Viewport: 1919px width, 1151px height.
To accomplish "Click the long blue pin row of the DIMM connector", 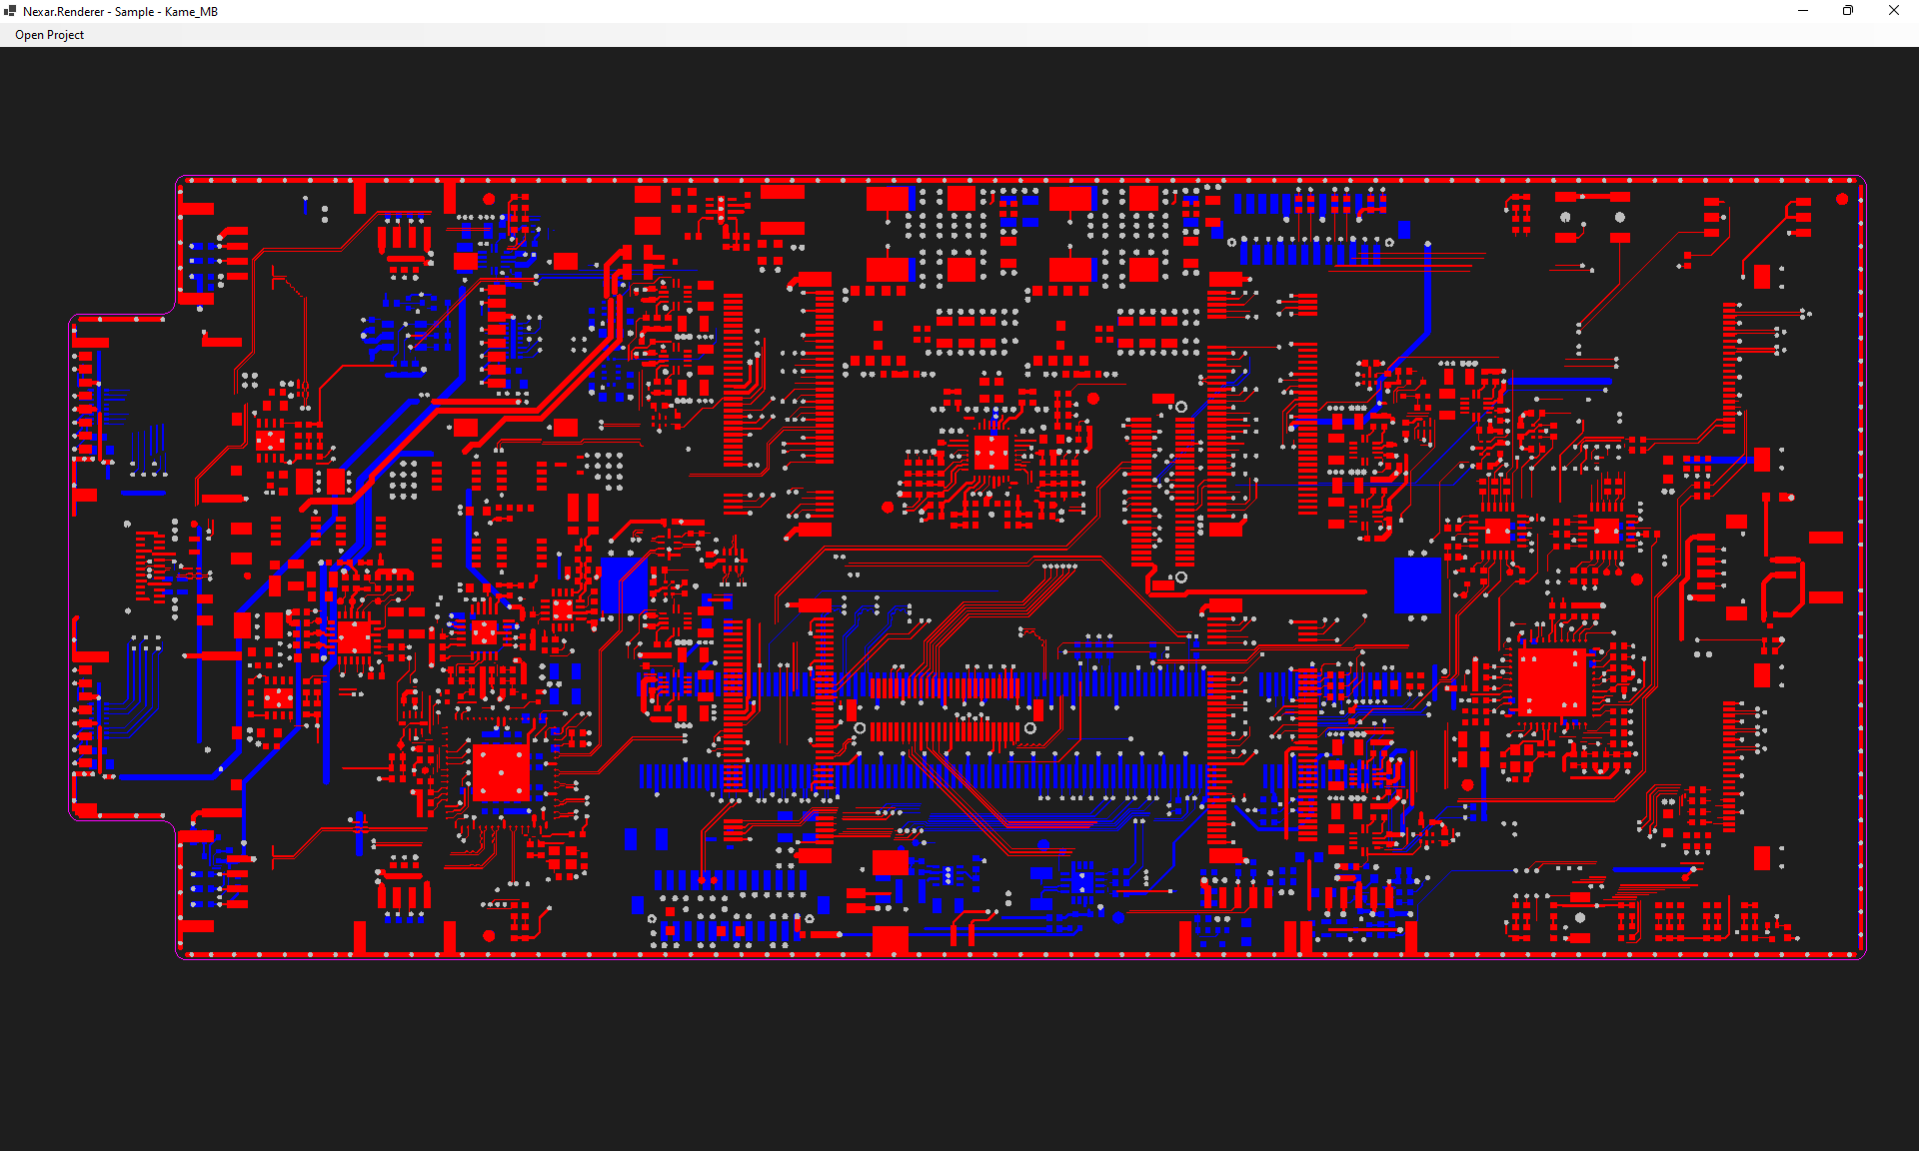I will coord(999,774).
